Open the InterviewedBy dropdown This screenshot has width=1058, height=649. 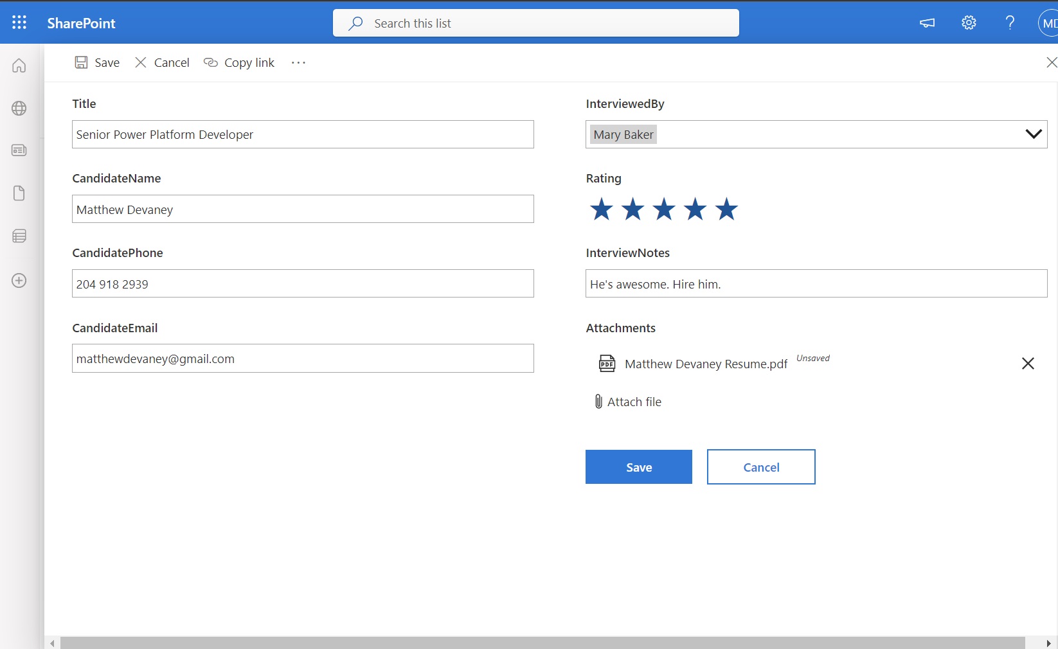1033,134
